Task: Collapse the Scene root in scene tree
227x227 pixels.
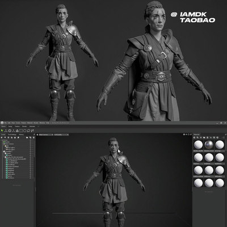Action: [1, 140]
